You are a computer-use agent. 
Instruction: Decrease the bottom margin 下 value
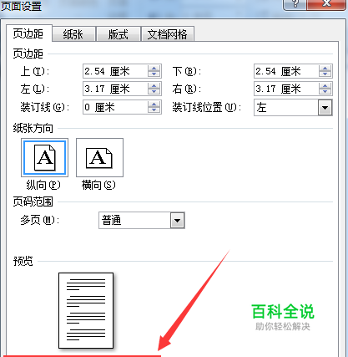[325, 74]
